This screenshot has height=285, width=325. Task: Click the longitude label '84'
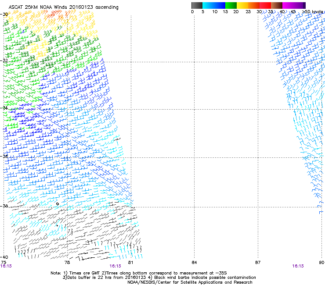(x=194, y=262)
